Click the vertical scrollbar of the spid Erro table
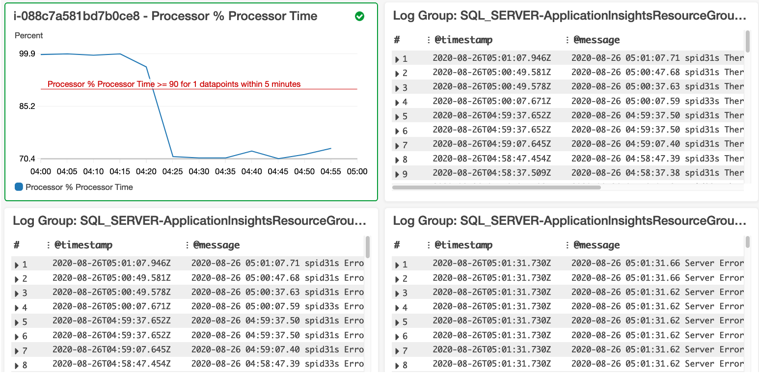 click(x=368, y=247)
